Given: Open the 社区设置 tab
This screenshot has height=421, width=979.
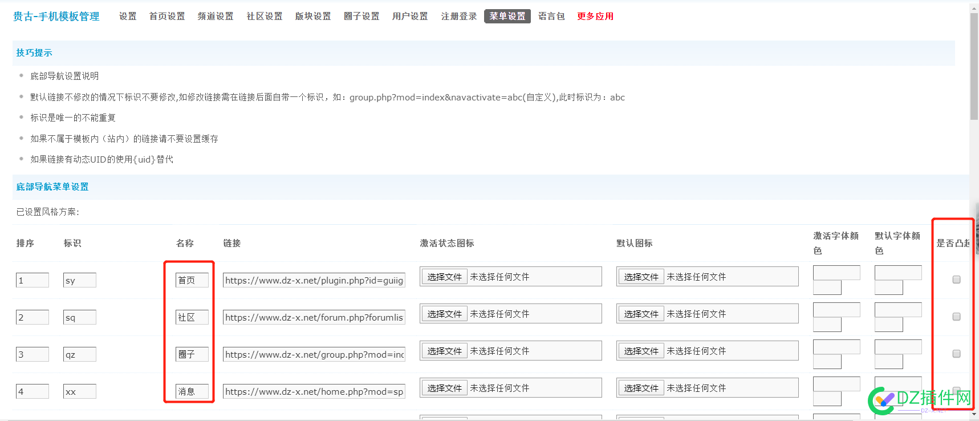Looking at the screenshot, I should tap(265, 17).
